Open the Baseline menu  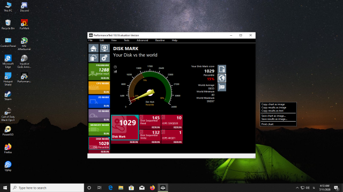pyautogui.click(x=160, y=41)
